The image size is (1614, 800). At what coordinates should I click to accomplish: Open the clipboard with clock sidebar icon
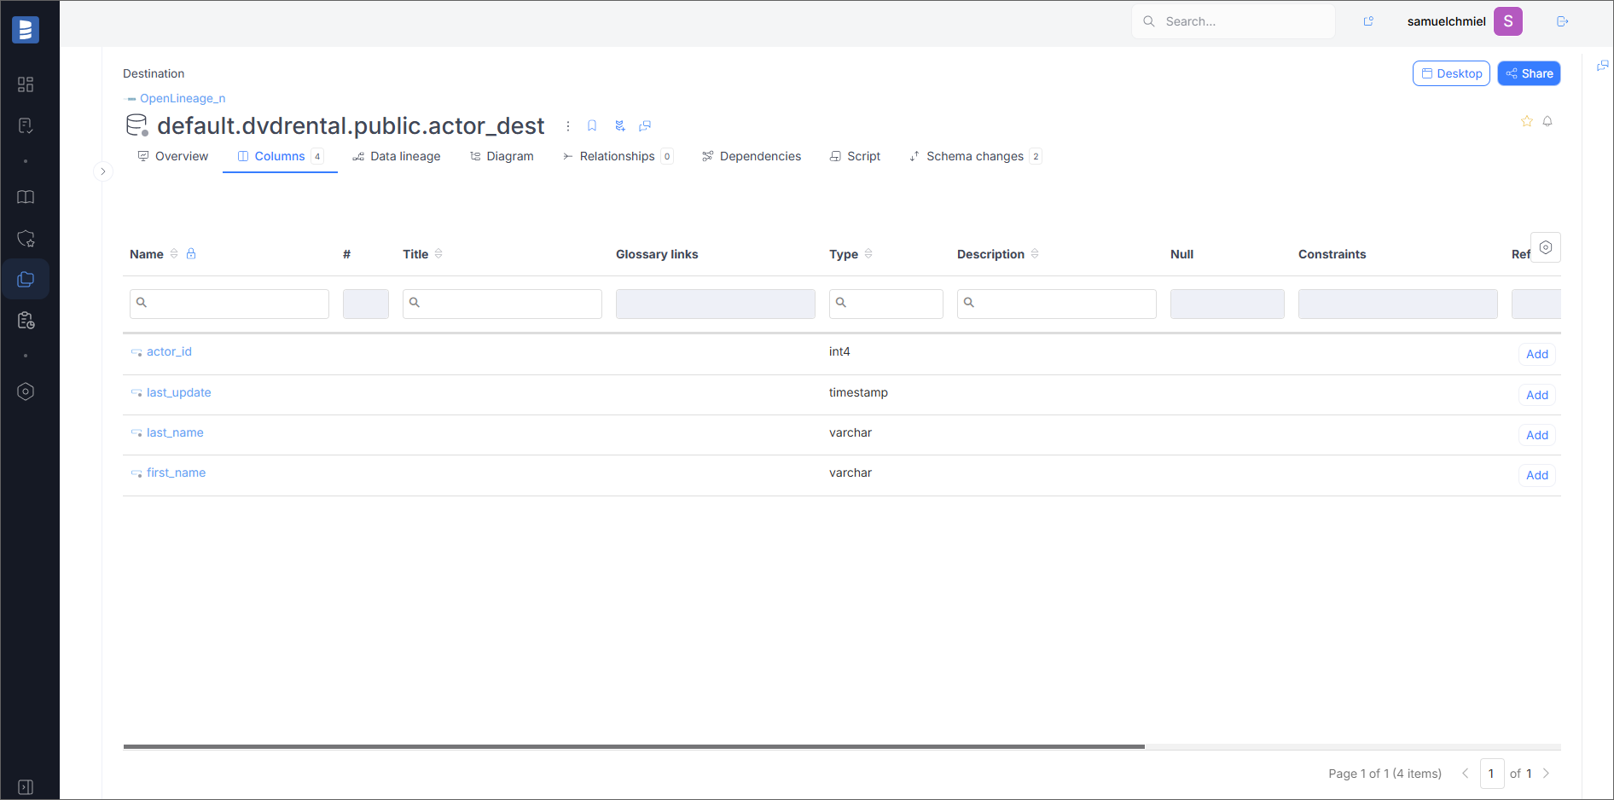pos(26,320)
